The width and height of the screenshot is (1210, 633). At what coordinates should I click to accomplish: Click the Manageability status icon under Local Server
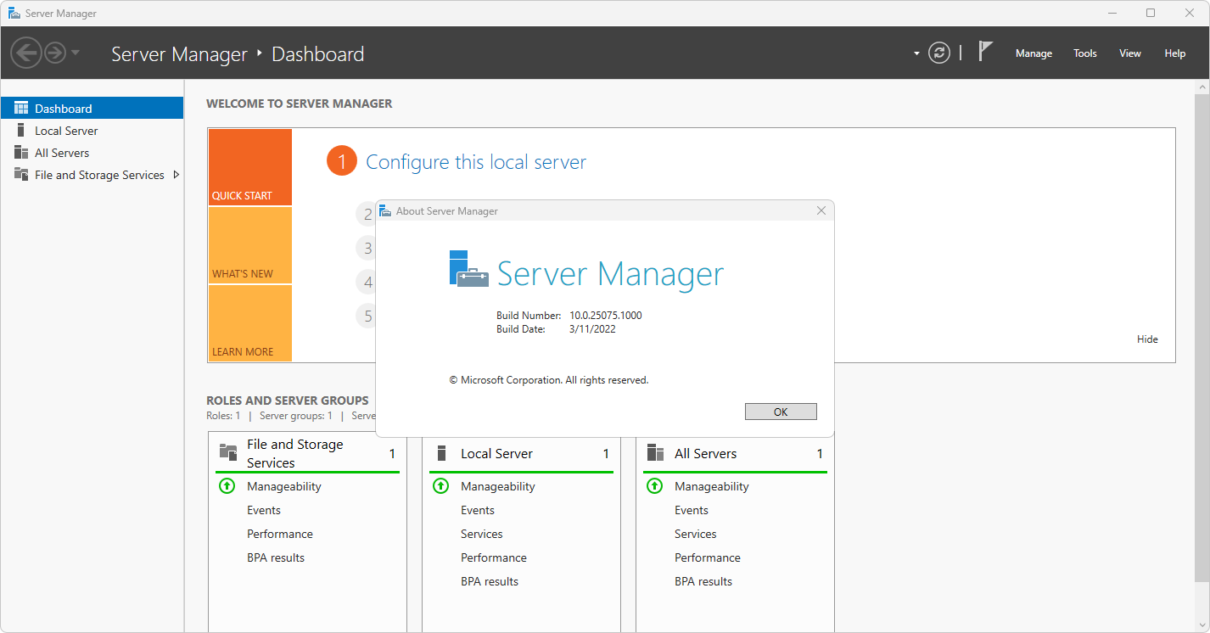tap(440, 485)
